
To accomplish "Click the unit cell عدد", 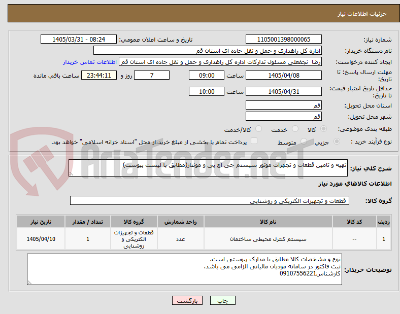I will tap(180, 239).
